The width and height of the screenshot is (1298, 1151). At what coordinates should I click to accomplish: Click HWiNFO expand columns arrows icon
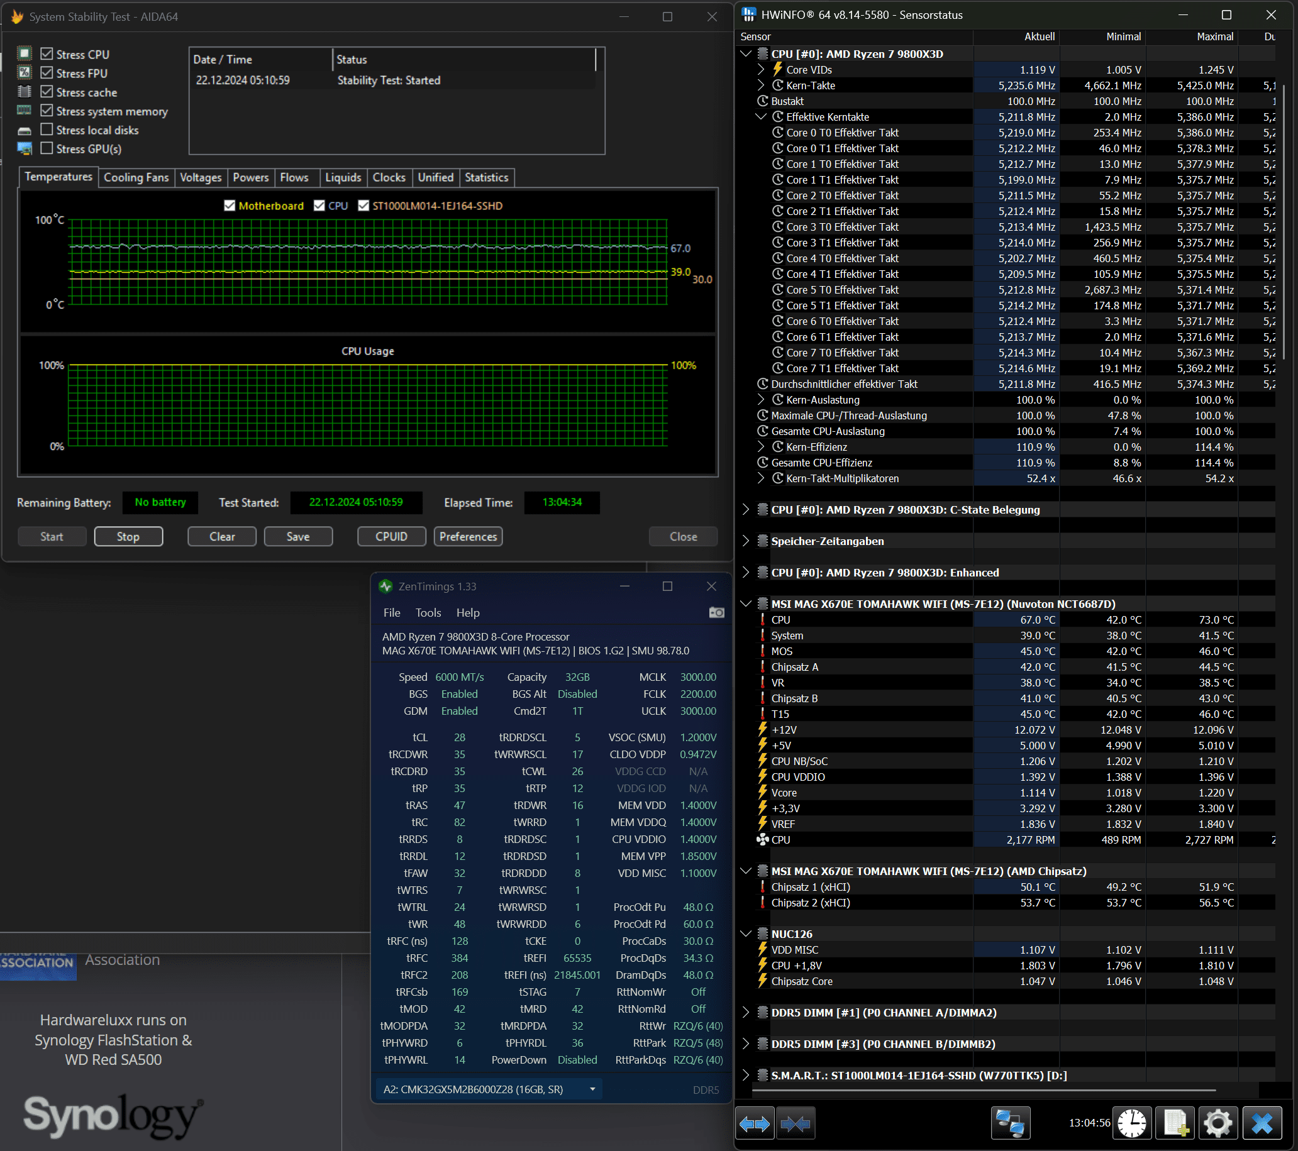coord(755,1124)
